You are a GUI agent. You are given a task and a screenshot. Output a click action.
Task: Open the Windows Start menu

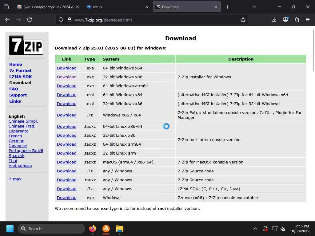(10, 229)
